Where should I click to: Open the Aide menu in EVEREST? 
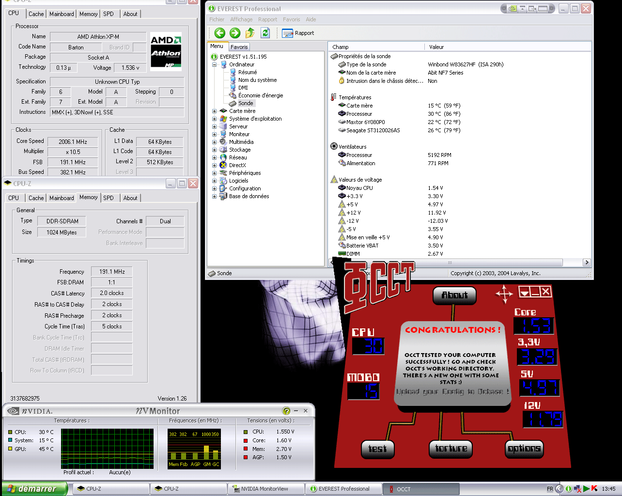point(311,19)
